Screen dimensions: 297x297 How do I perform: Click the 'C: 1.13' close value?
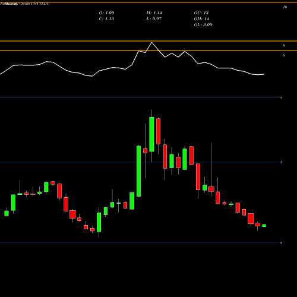tap(106, 19)
